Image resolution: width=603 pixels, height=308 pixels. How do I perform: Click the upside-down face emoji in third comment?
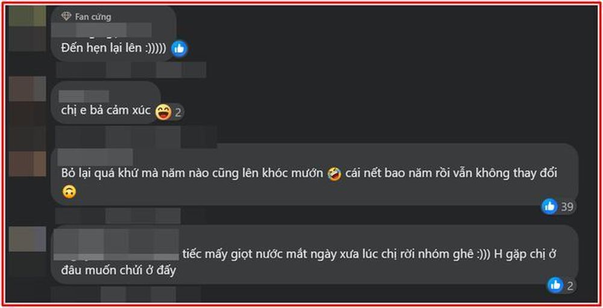[69, 192]
